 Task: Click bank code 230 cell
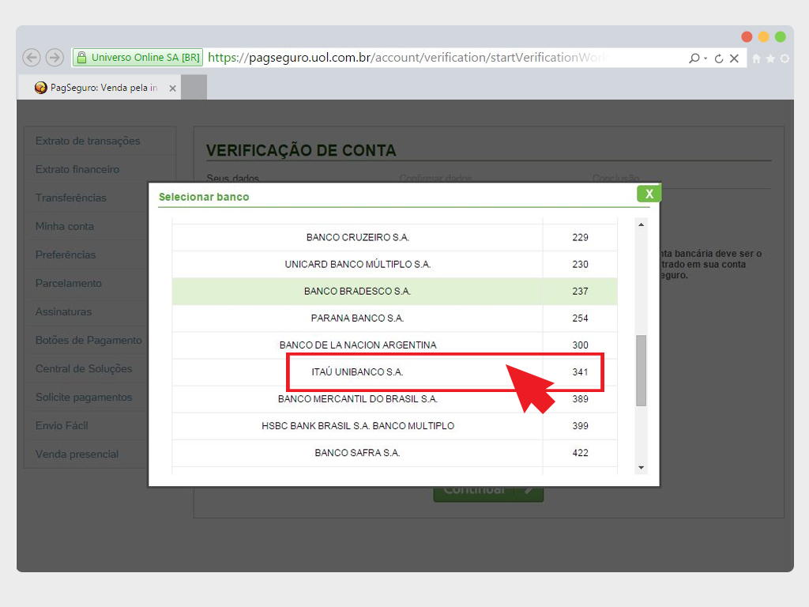(x=580, y=264)
